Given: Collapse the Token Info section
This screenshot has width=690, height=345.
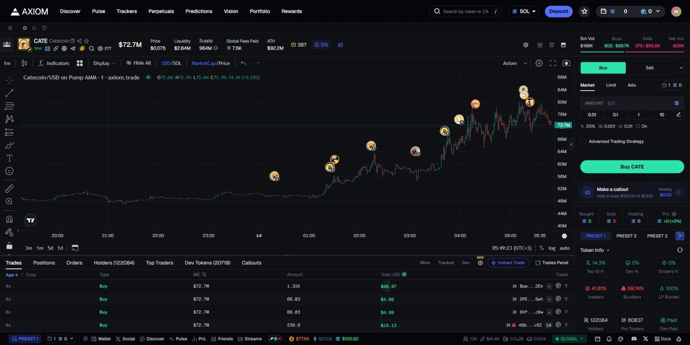Looking at the screenshot, I should coord(595,250).
